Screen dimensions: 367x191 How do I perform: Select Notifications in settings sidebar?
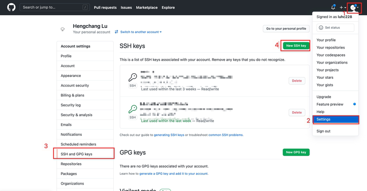click(x=85, y=134)
